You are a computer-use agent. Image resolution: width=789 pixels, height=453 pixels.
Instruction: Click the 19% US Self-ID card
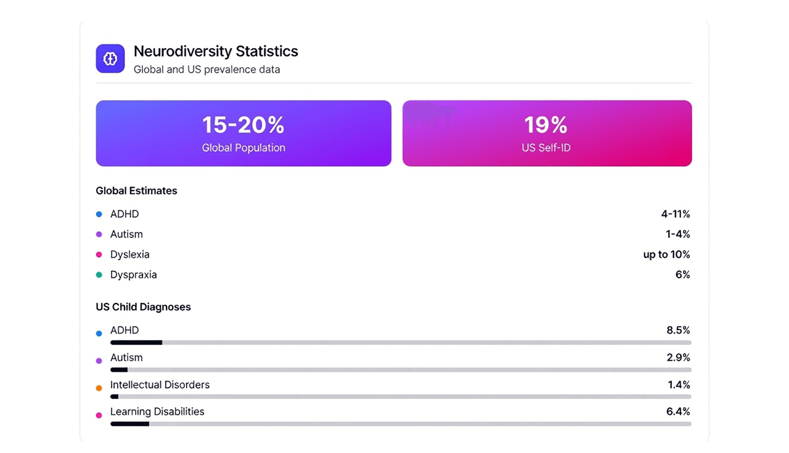[x=547, y=133]
